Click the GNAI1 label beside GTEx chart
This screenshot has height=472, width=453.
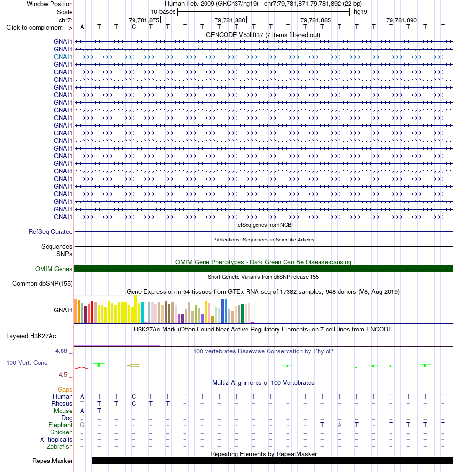[63, 311]
